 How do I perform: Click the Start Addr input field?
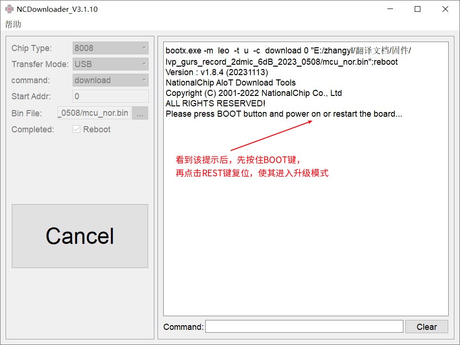coord(110,96)
